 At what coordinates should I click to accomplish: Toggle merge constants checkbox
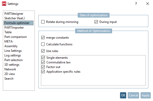[x=43, y=37]
